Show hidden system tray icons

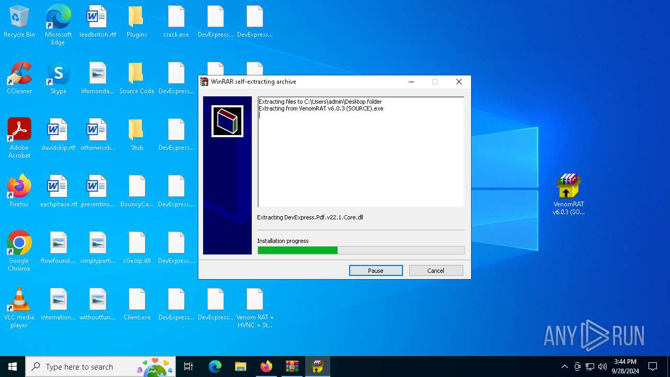564,367
